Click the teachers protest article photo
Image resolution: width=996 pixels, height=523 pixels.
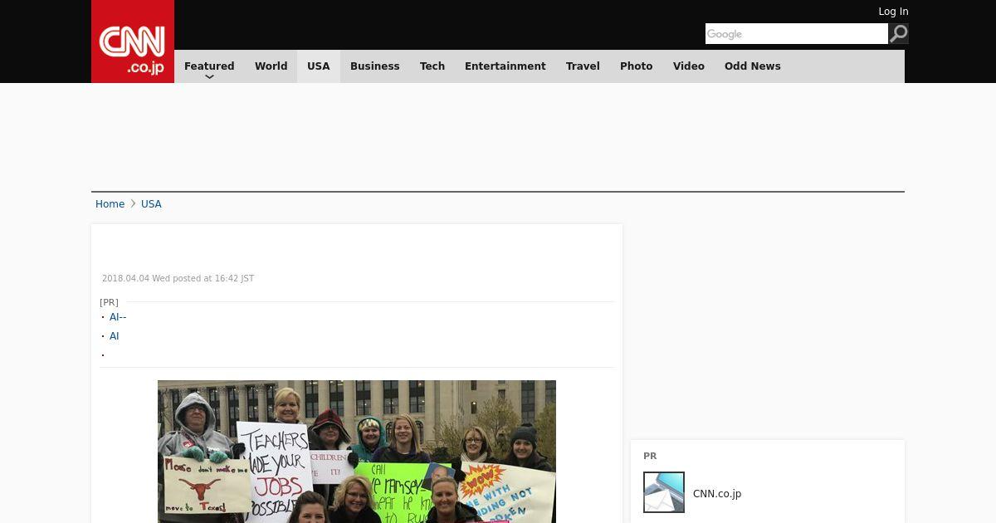pos(357,452)
